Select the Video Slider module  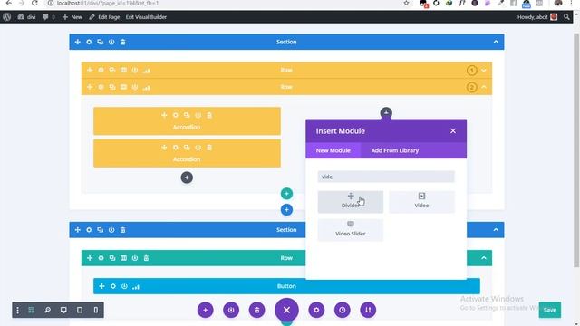[x=351, y=230]
